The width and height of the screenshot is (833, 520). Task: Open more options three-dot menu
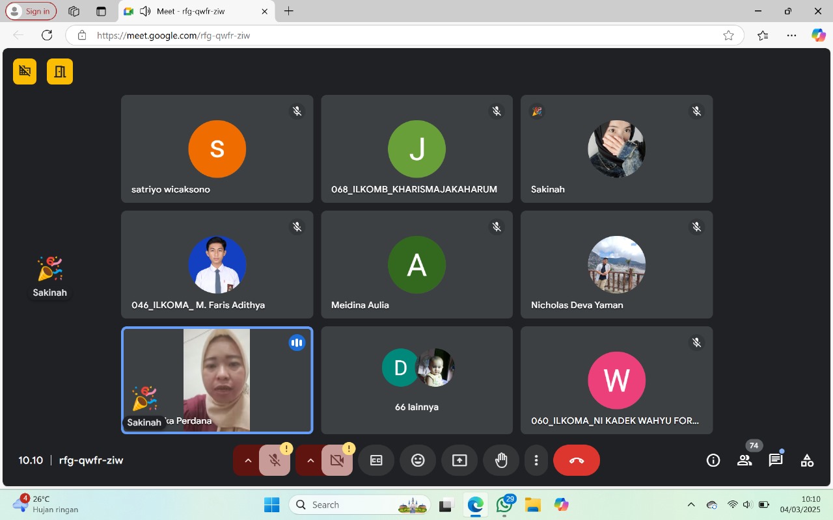536,460
